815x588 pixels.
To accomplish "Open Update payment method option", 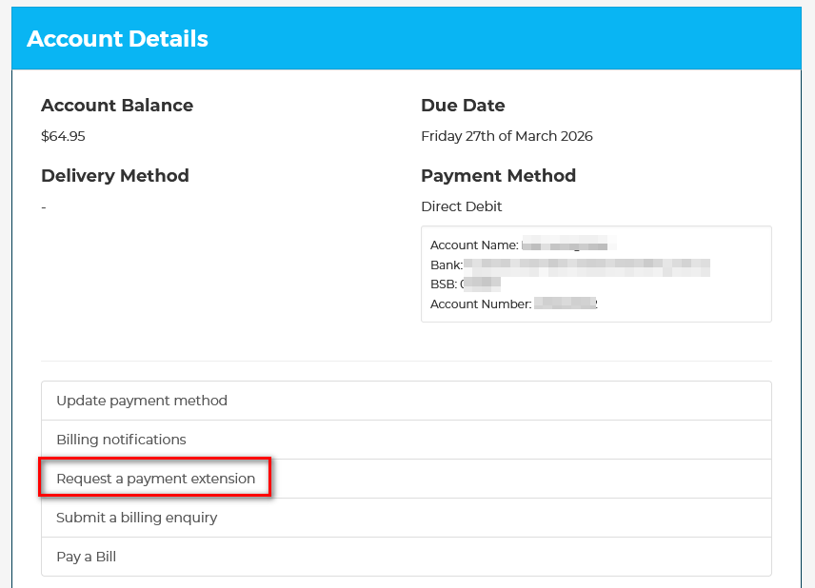I will 142,401.
